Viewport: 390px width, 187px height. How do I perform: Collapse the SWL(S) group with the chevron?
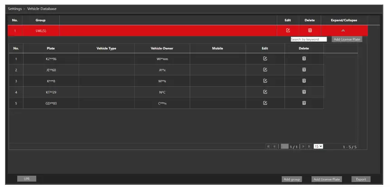coord(343,31)
